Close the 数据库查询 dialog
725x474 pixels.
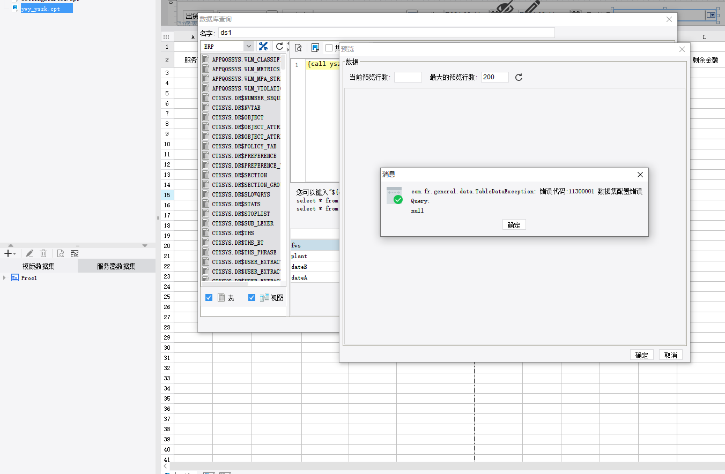(669, 19)
